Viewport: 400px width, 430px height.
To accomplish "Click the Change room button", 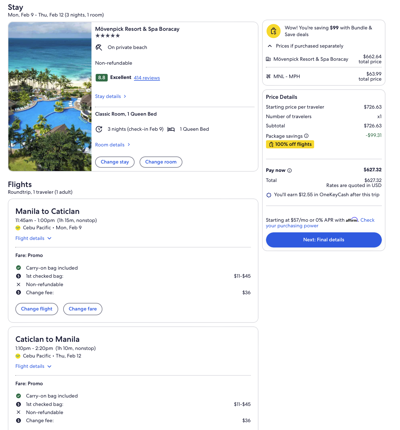I will pyautogui.click(x=161, y=162).
